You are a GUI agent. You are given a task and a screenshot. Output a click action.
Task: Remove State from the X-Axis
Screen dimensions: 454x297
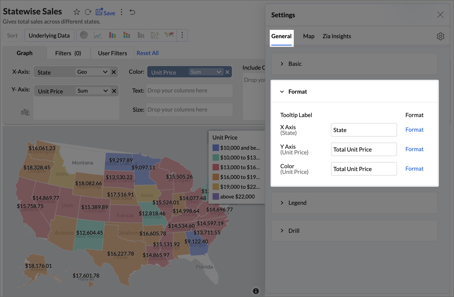point(114,72)
